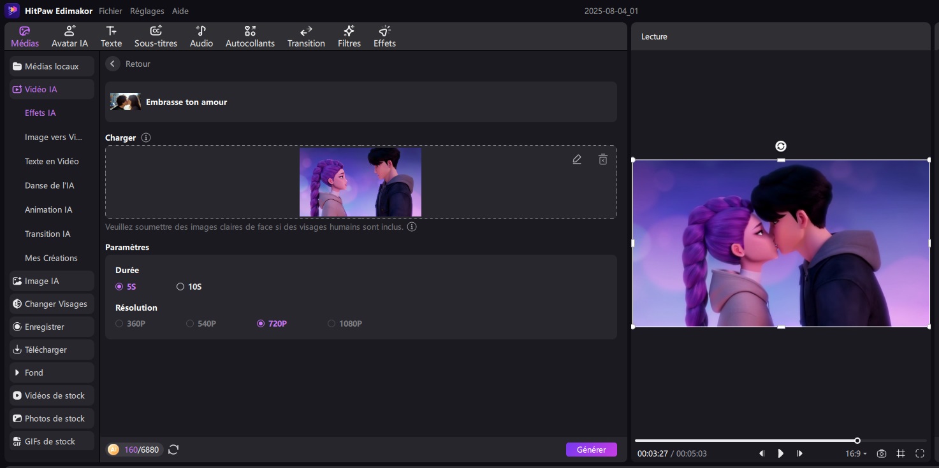The width and height of the screenshot is (939, 468).
Task: Show info next to Charger
Action: [146, 138]
